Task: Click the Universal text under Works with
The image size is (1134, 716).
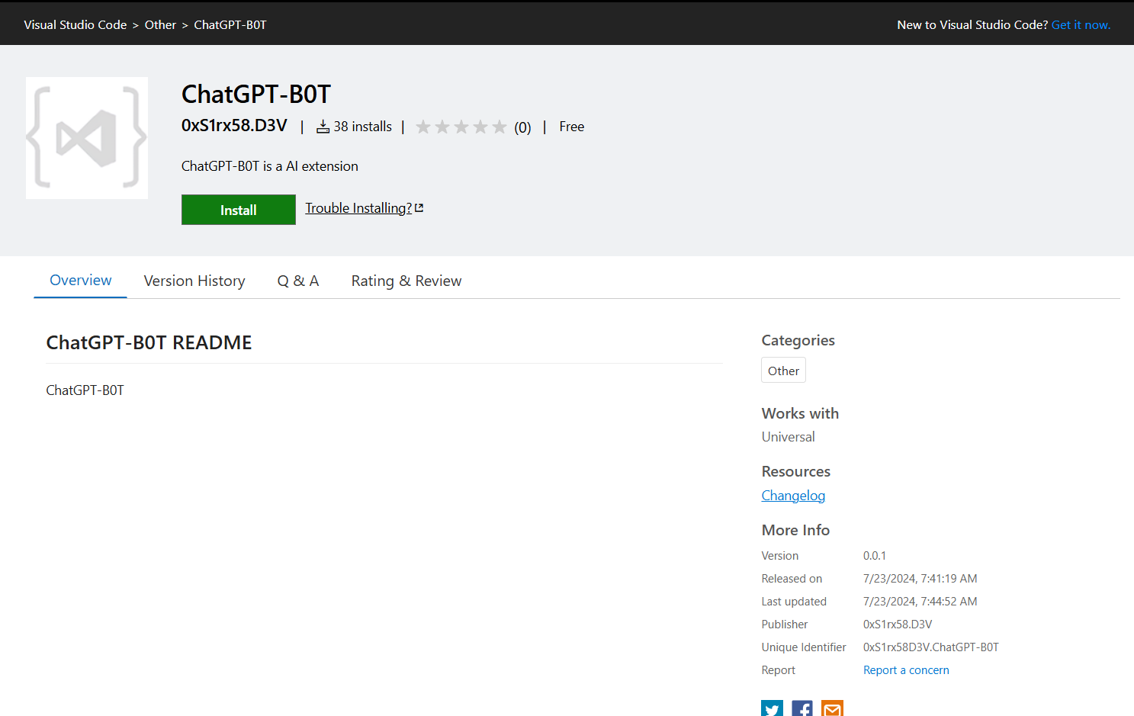Action: (x=788, y=437)
